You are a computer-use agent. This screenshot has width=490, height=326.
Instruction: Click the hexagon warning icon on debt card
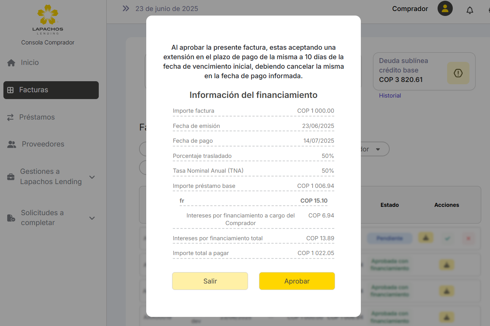tap(458, 73)
